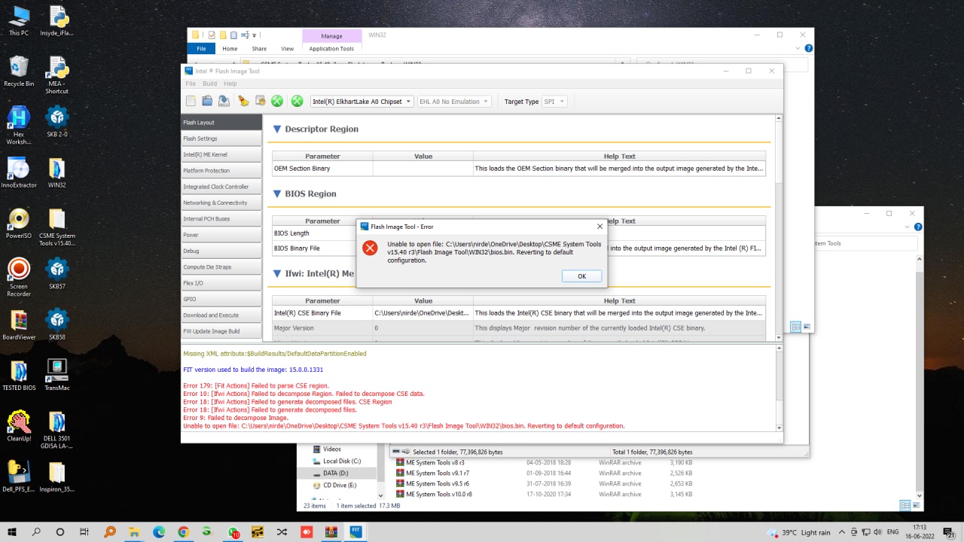Click the Google Chrome taskbar icon
Viewport: 964px width, 542px height.
coord(183,531)
